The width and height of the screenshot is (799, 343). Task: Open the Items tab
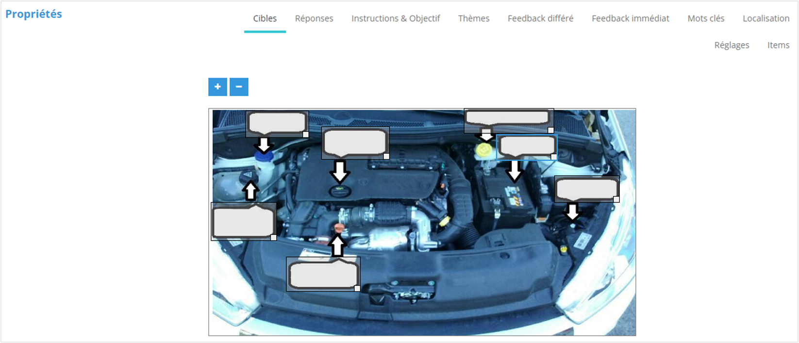click(x=778, y=45)
